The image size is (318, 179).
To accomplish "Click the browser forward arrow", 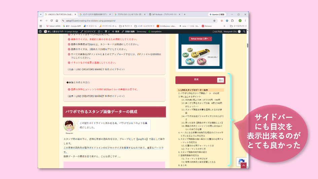I will pos(46,21).
